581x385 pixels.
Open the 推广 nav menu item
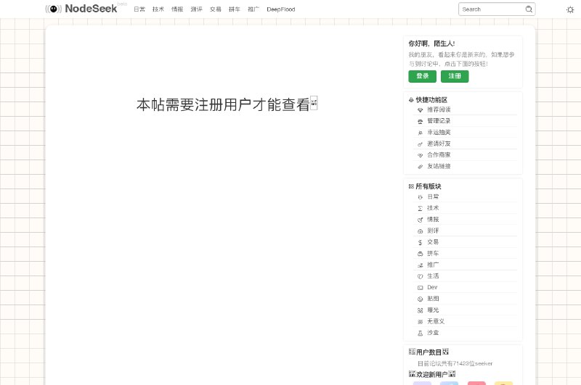pos(253,9)
